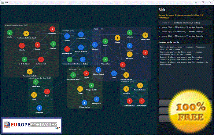The image size is (214, 135).
Task: Place an army on Alberta
Action: (x=22, y=46)
